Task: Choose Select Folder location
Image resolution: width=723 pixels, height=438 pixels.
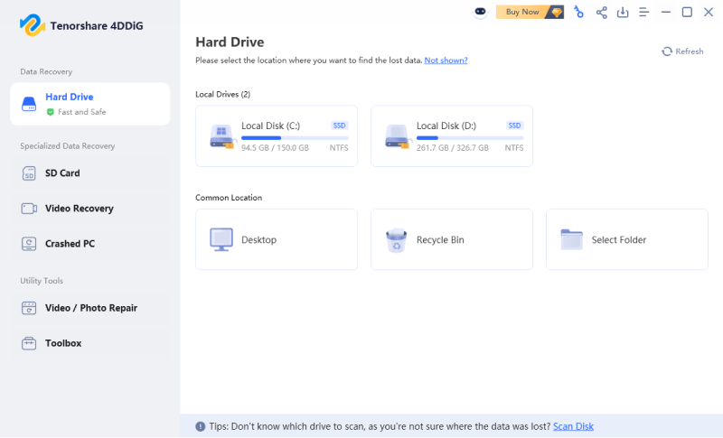Action: point(627,239)
